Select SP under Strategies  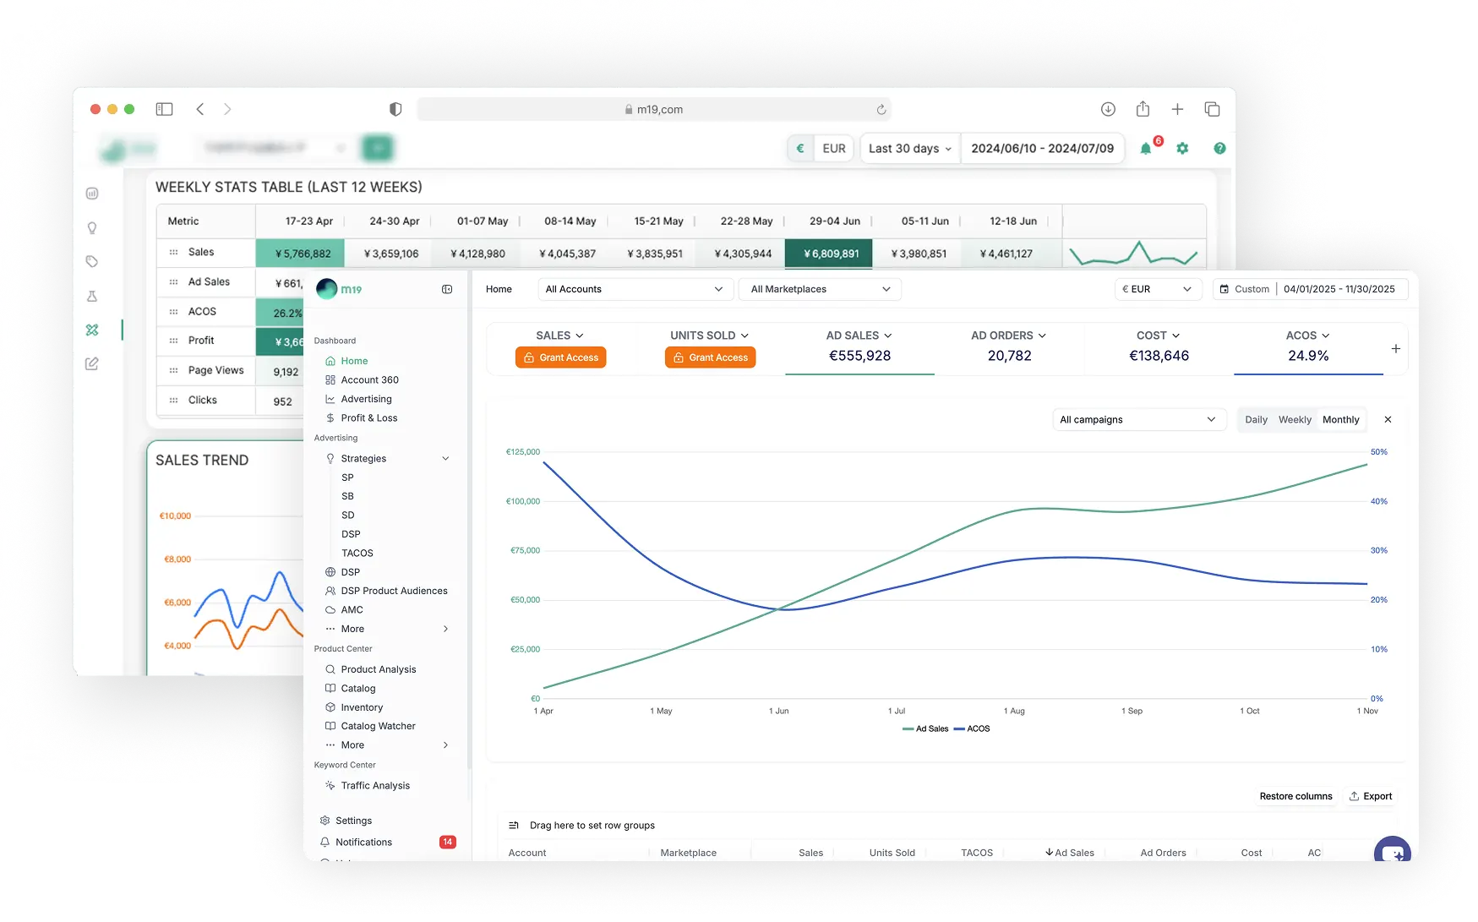pos(347,477)
